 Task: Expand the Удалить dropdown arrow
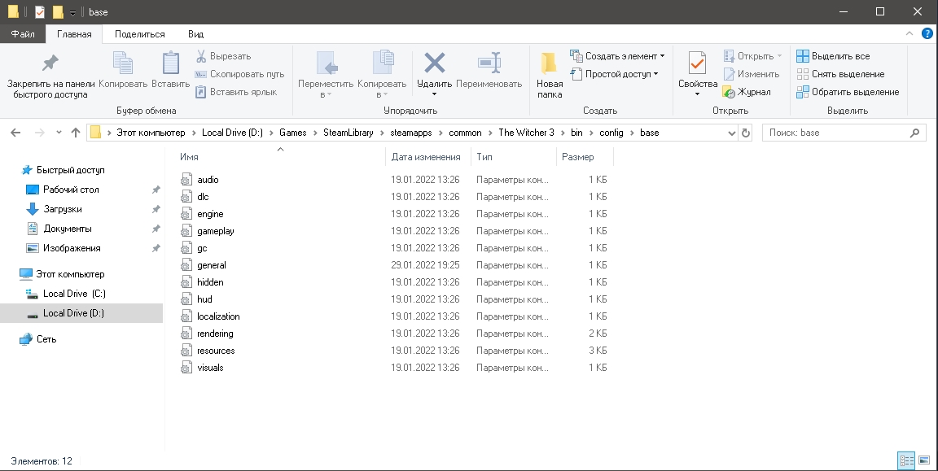[434, 94]
